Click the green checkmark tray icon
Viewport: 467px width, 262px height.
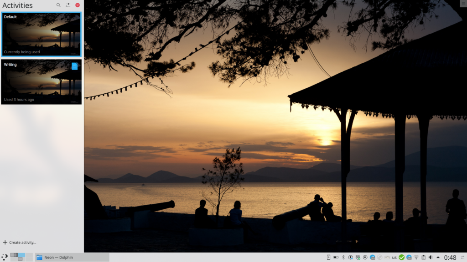pyautogui.click(x=401, y=257)
